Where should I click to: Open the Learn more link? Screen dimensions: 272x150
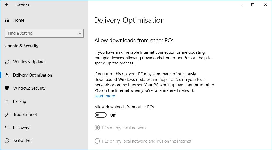click(105, 96)
